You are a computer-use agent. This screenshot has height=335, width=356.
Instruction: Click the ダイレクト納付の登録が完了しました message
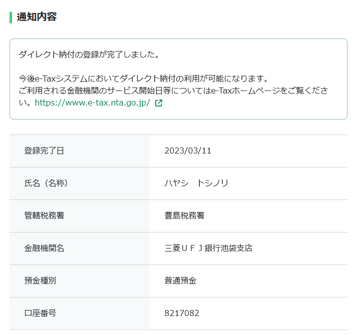point(89,54)
